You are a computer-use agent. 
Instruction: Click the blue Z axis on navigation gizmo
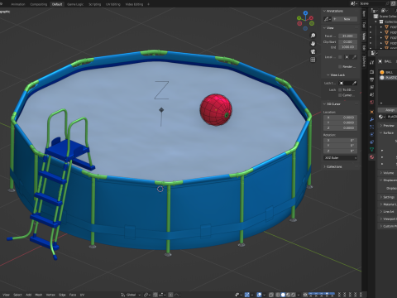tap(305, 12)
